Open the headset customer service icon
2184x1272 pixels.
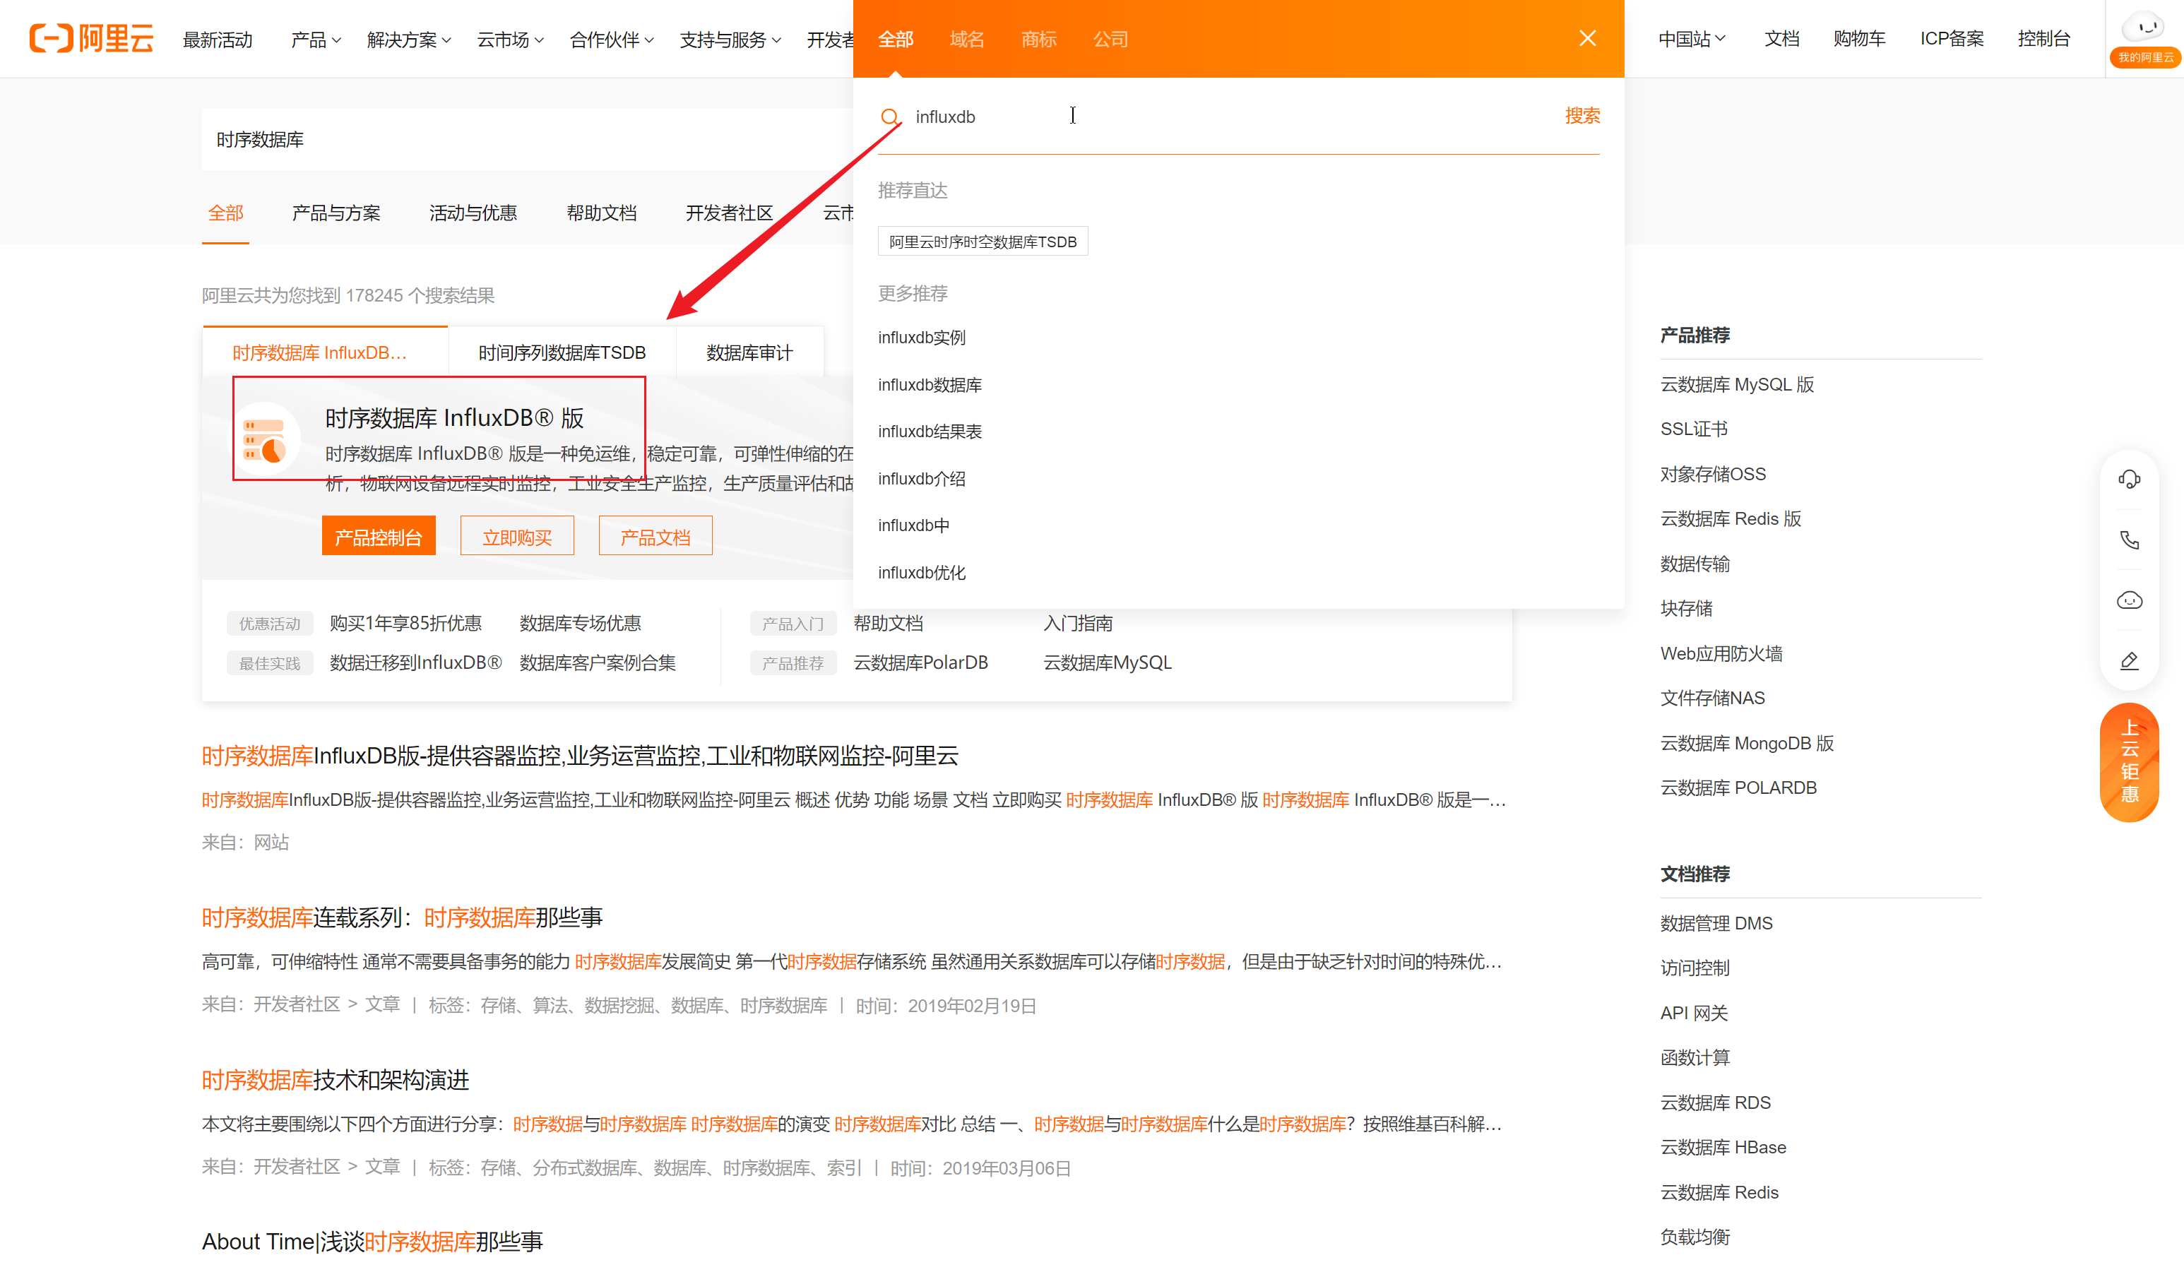pyautogui.click(x=2128, y=479)
